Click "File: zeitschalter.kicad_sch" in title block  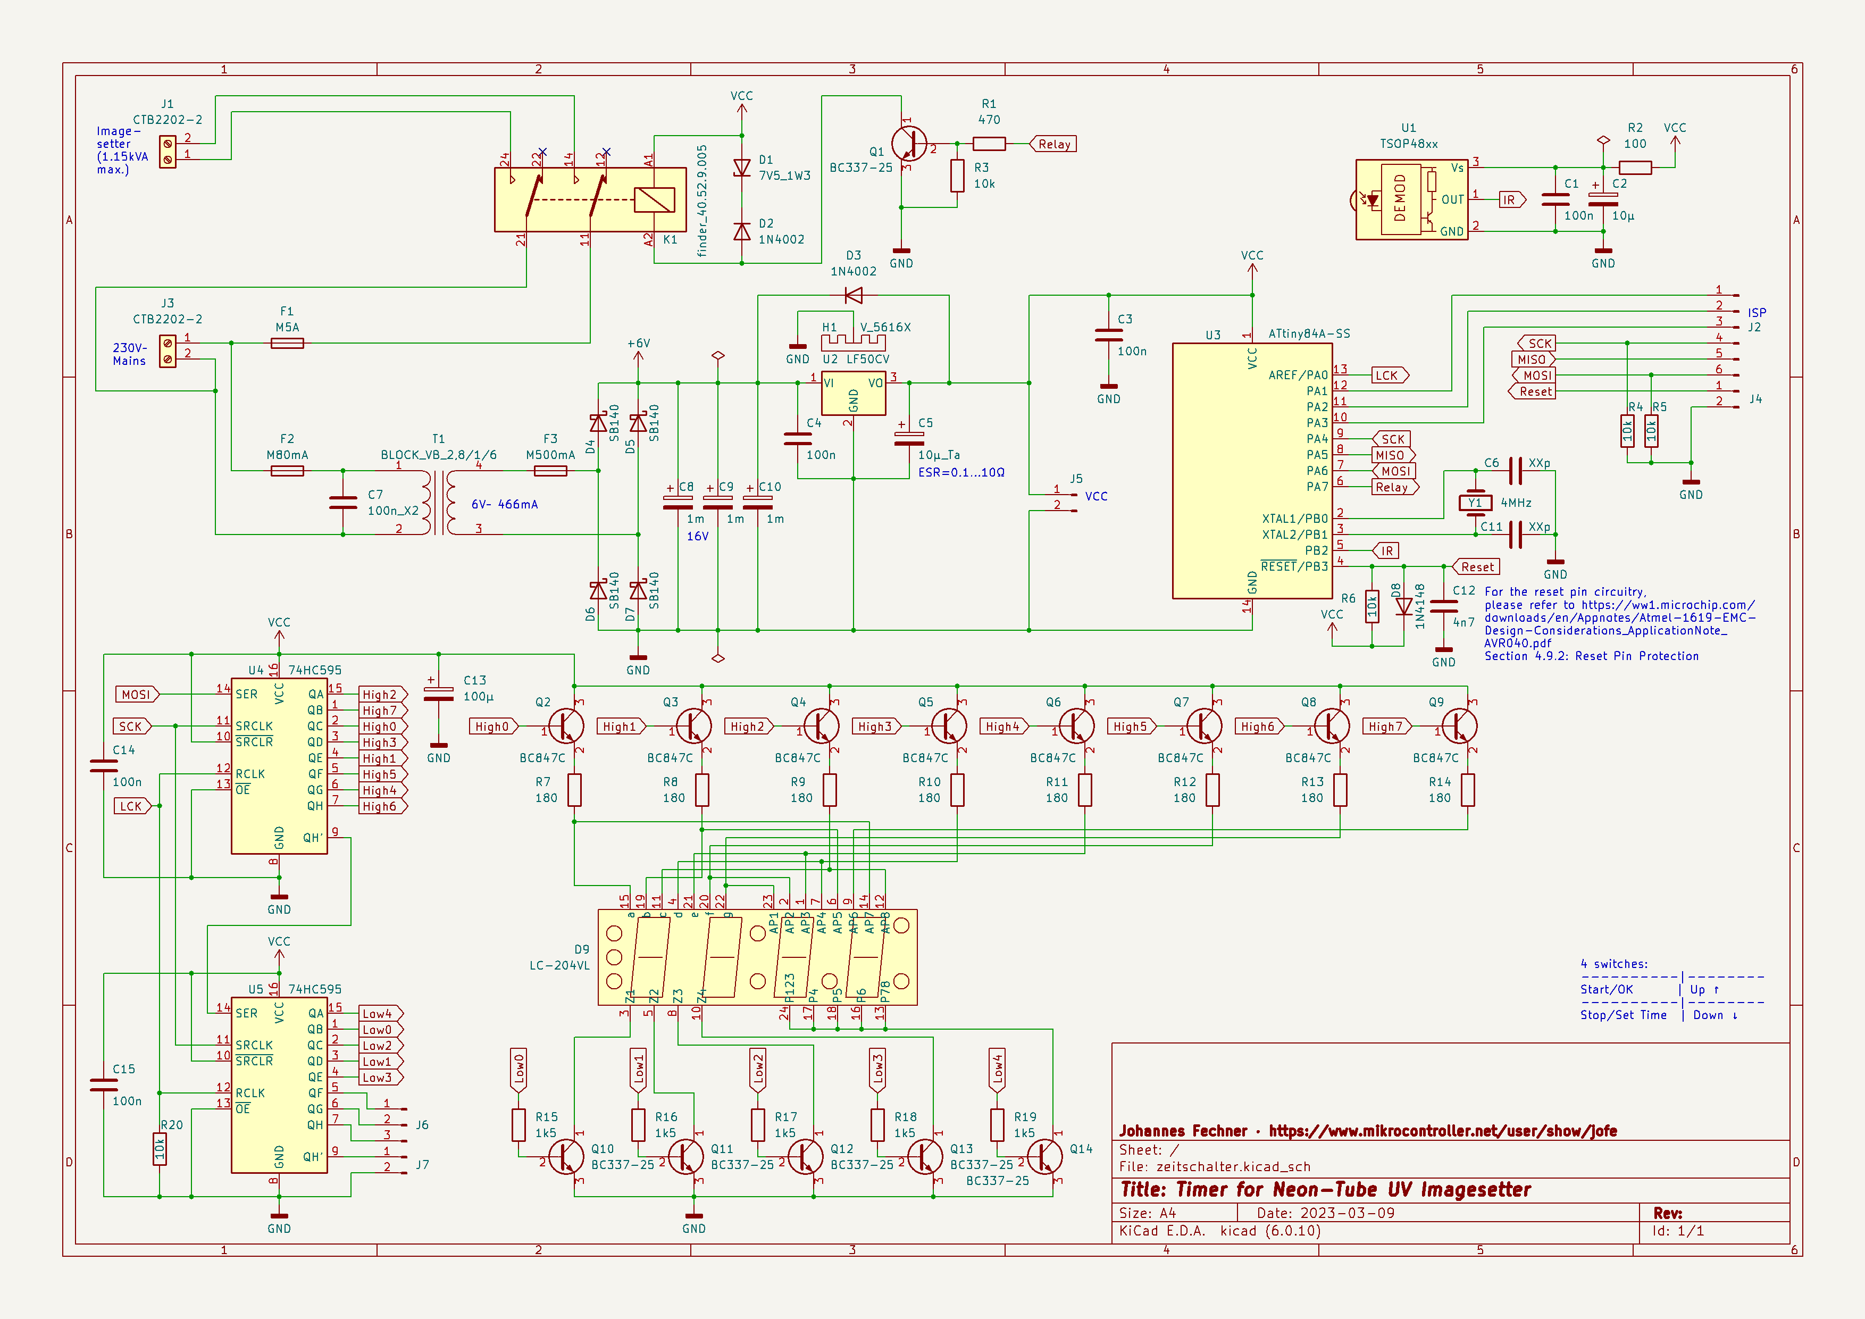click(x=1215, y=1166)
